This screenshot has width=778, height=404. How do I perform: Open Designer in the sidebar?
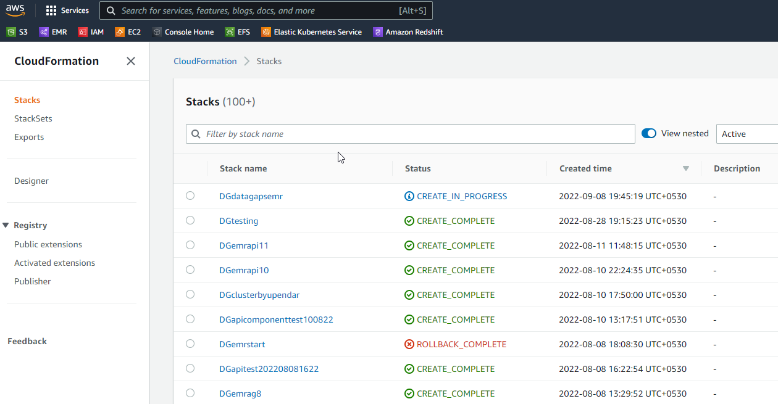(x=31, y=181)
